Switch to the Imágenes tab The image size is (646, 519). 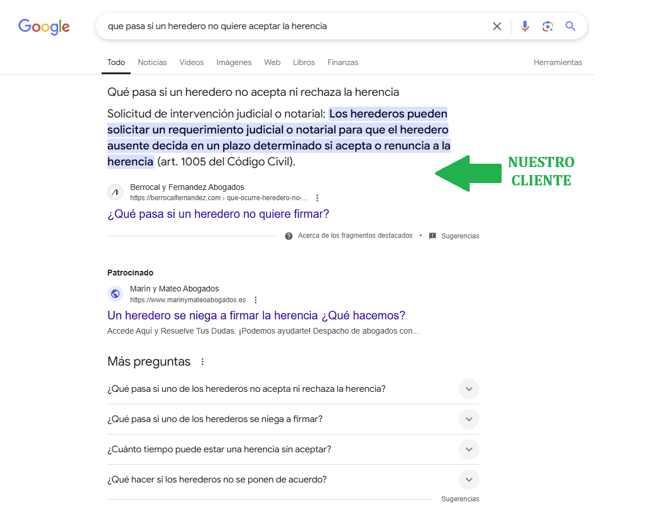234,62
